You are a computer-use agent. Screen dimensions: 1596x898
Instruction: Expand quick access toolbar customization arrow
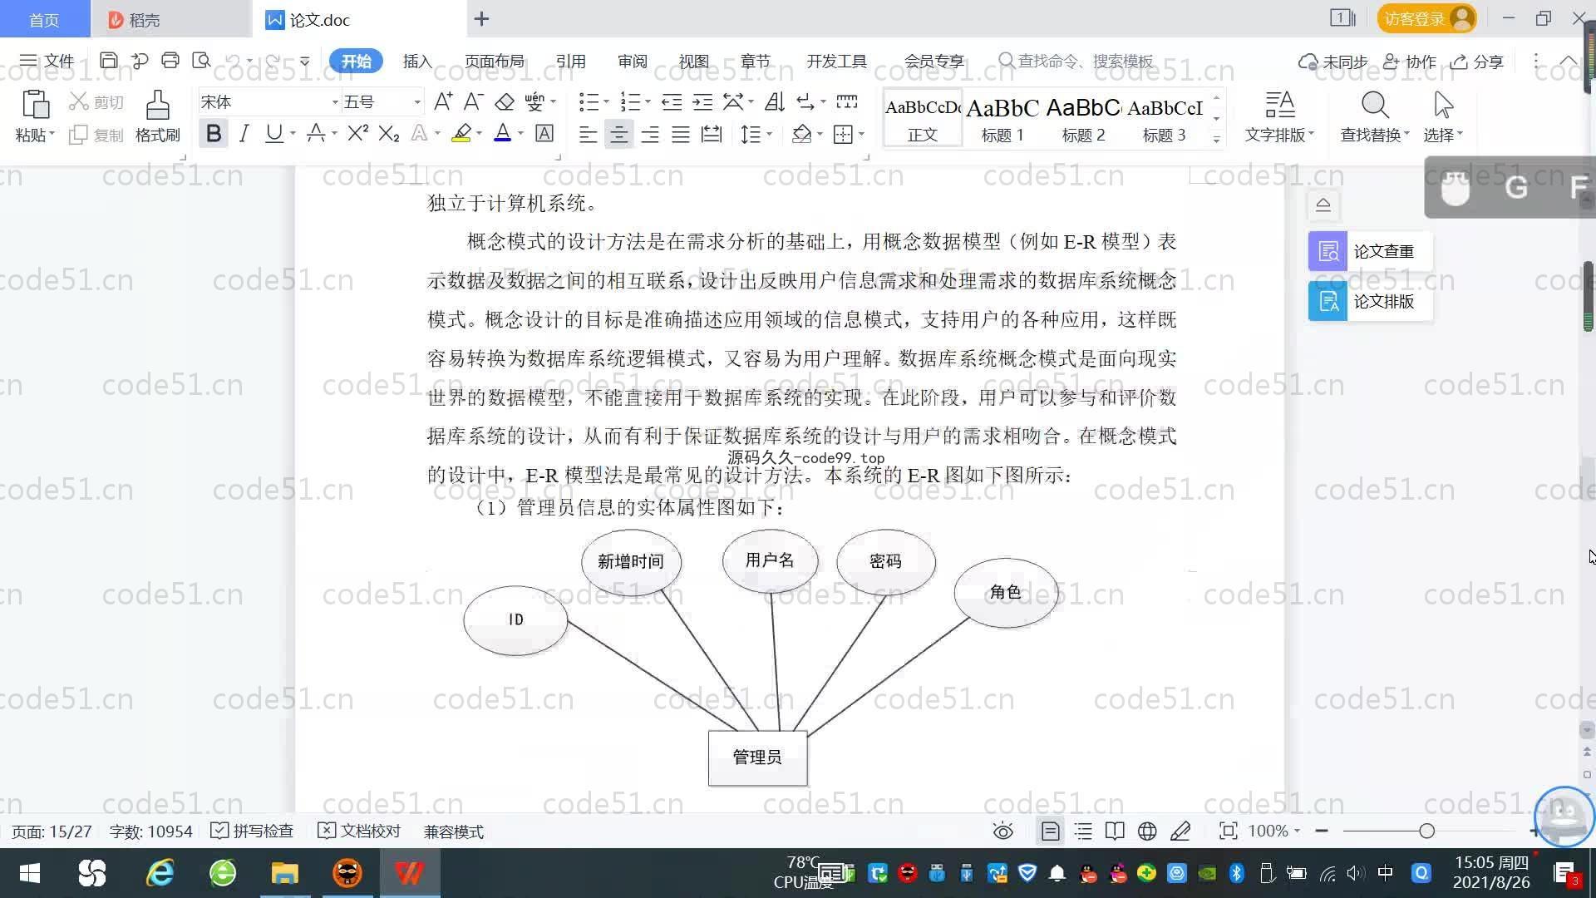(305, 61)
